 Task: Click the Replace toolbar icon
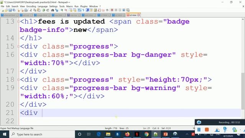[x=57, y=10]
